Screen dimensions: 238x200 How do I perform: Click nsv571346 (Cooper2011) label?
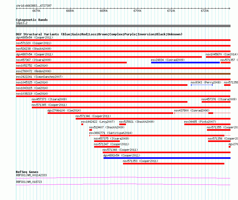tap(93, 116)
